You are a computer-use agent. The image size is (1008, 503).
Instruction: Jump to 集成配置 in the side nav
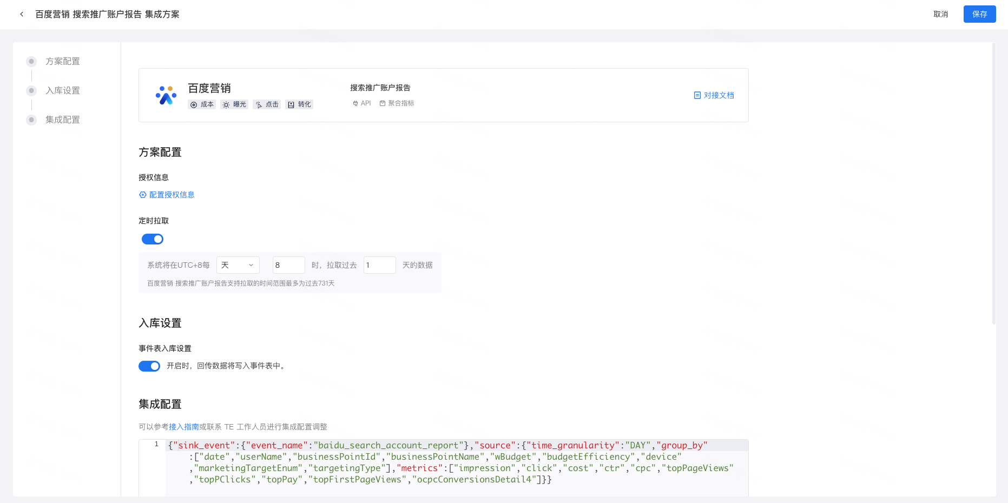click(x=63, y=120)
